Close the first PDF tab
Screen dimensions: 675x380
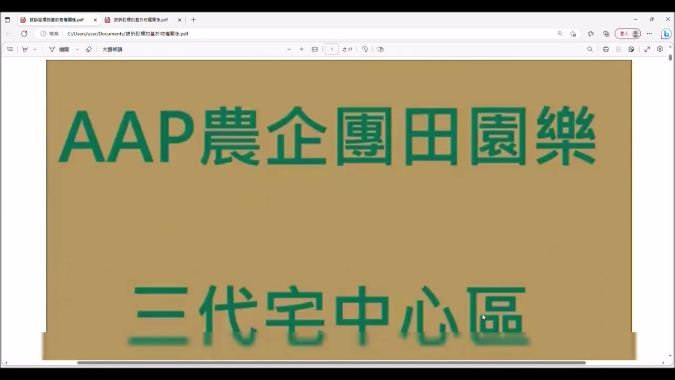(95, 20)
